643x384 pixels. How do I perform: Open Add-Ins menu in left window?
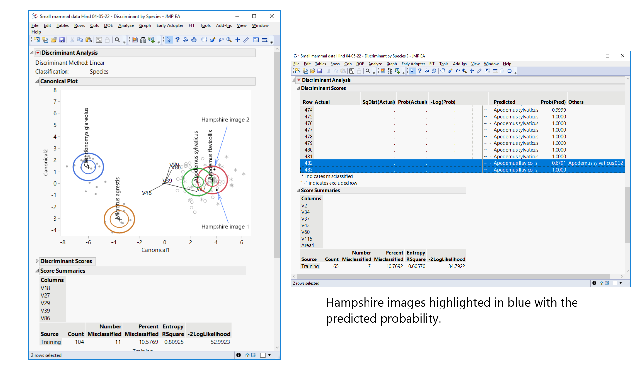pos(224,25)
